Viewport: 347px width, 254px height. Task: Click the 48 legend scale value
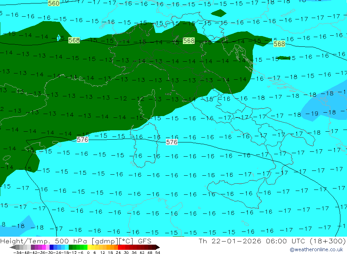pos(150,253)
